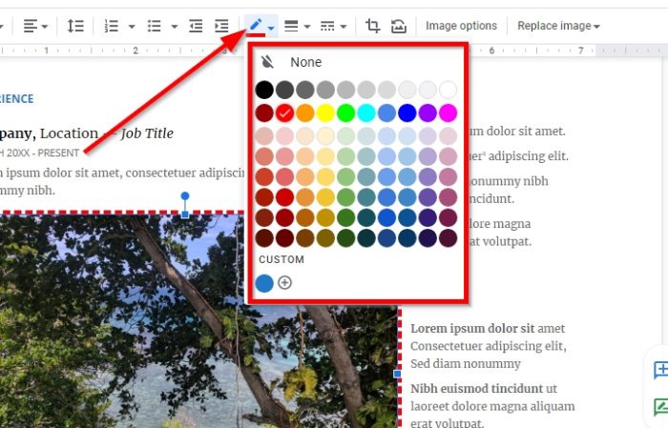Click the line spacing icon

pos(75,26)
